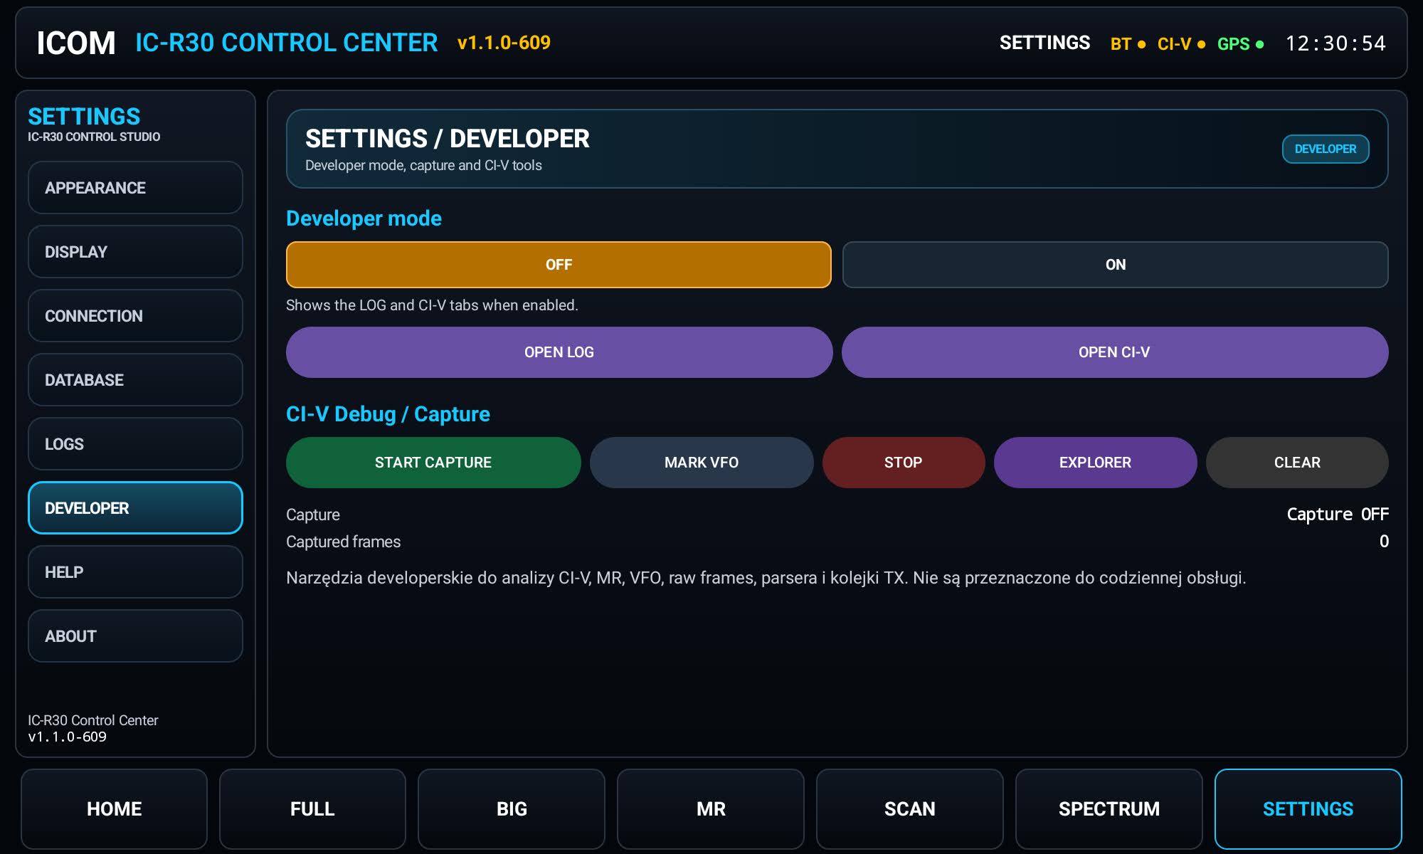
Task: Click the SETTINGS label in top bar
Action: pos(1044,43)
